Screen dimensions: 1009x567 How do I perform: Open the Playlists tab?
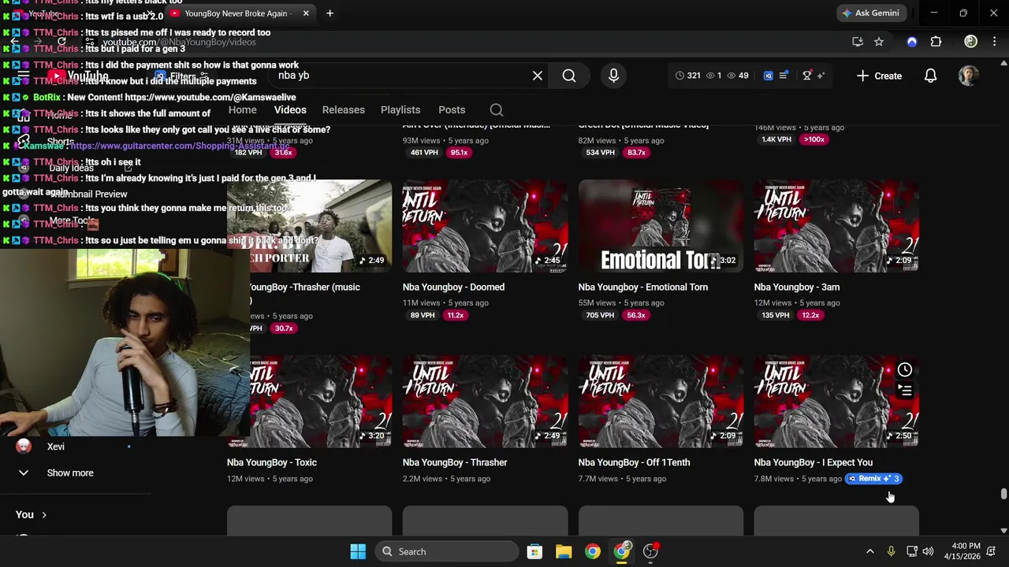400,110
